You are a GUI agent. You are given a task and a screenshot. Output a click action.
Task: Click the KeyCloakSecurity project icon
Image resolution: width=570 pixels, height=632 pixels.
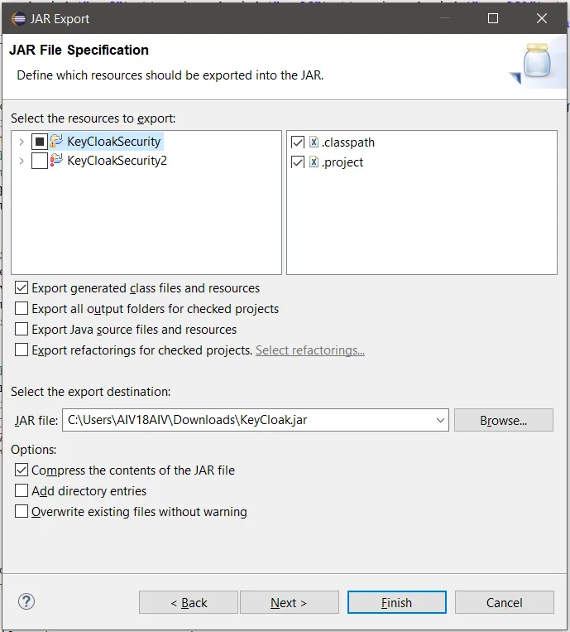56,141
